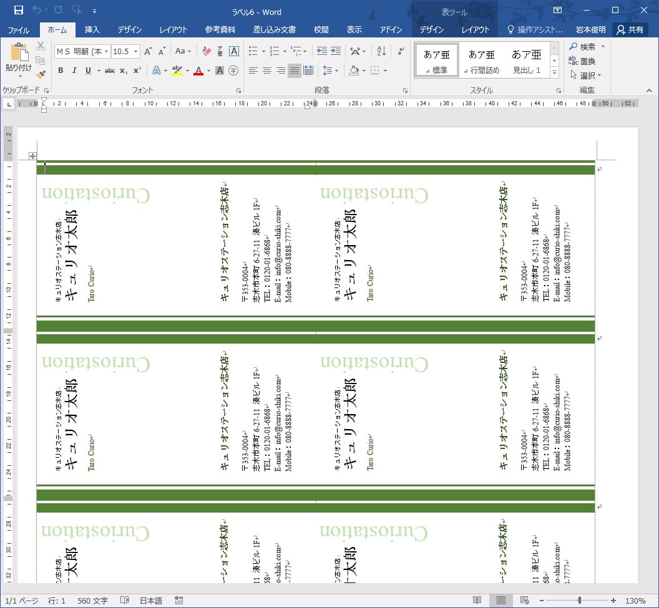659x608 pixels.
Task: Open Change Case Aa dropdown
Action: [183, 51]
